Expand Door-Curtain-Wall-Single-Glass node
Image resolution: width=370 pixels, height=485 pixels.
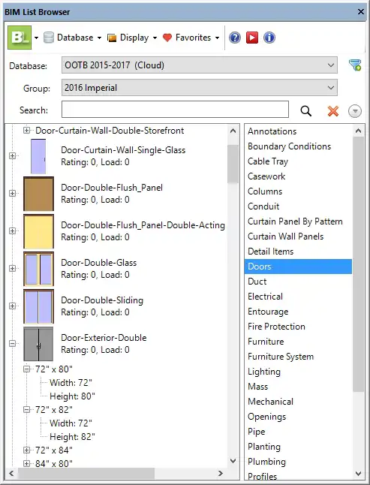[12, 155]
